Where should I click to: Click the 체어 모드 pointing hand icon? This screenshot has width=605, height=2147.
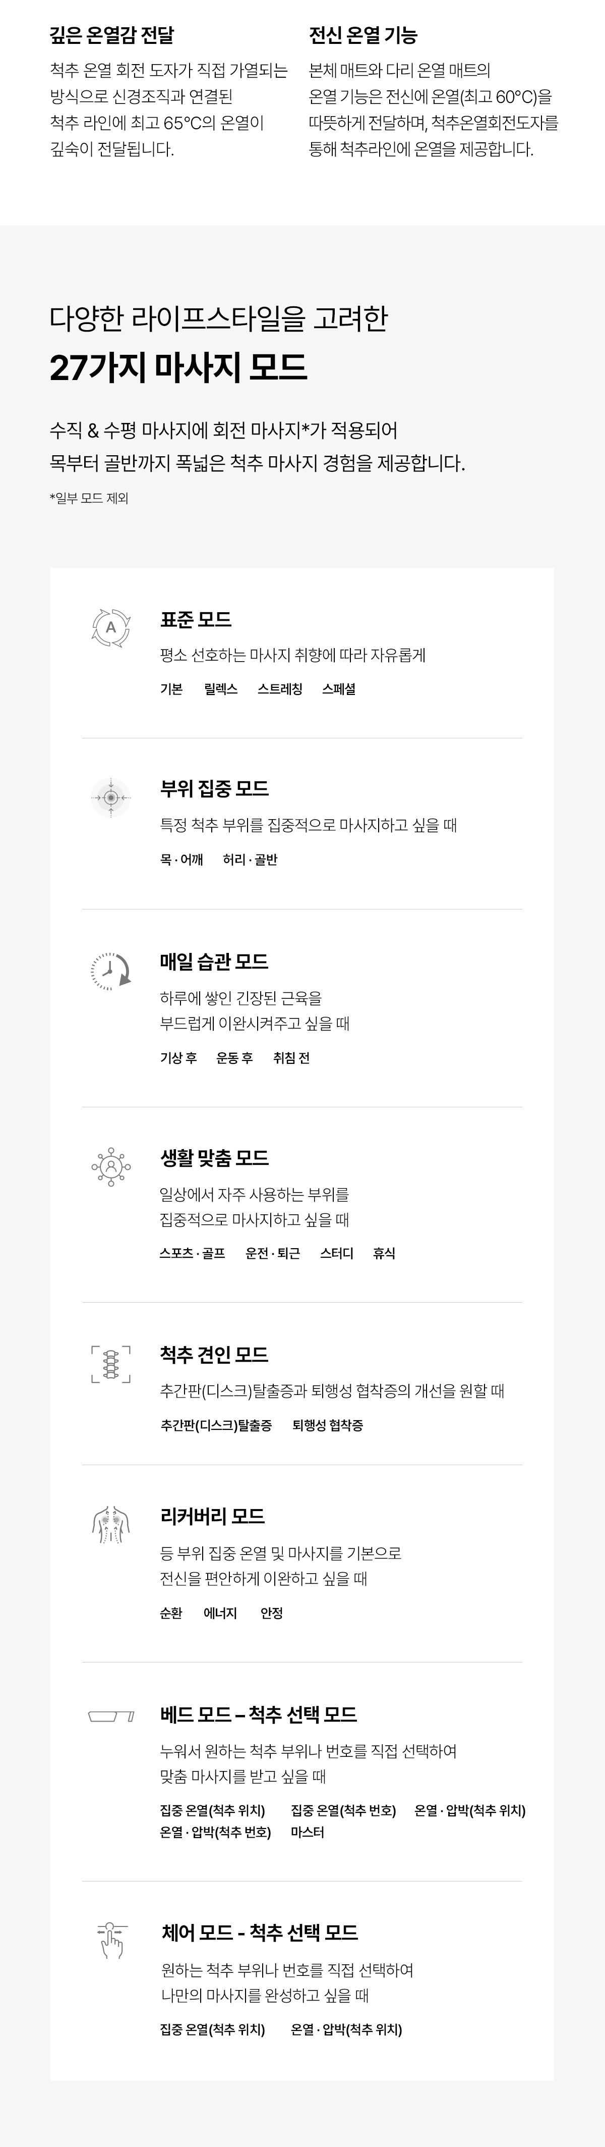click(x=111, y=1939)
